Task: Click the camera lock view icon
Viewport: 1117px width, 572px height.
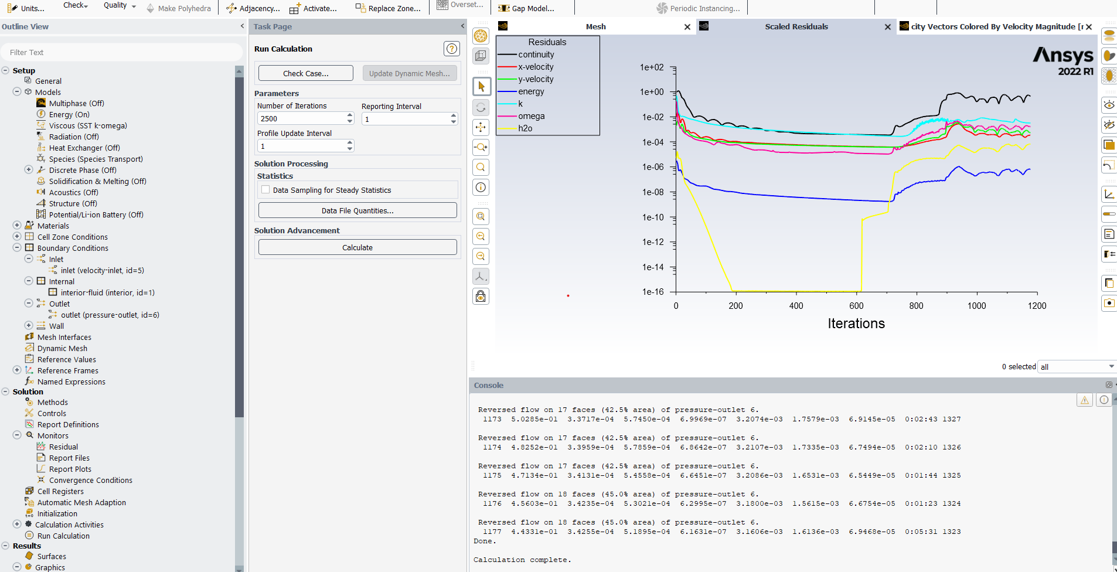Action: pos(481,297)
